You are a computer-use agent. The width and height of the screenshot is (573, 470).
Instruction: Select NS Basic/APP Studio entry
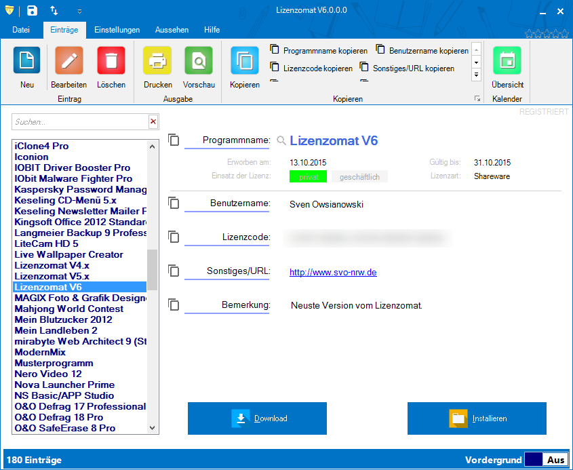click(64, 396)
